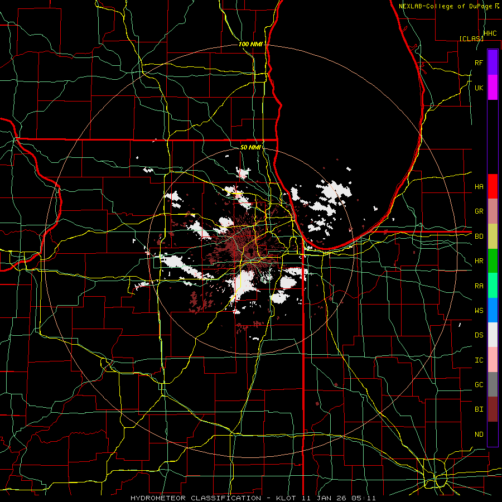Click the UK legend label
The image size is (502, 502).
click(x=479, y=88)
